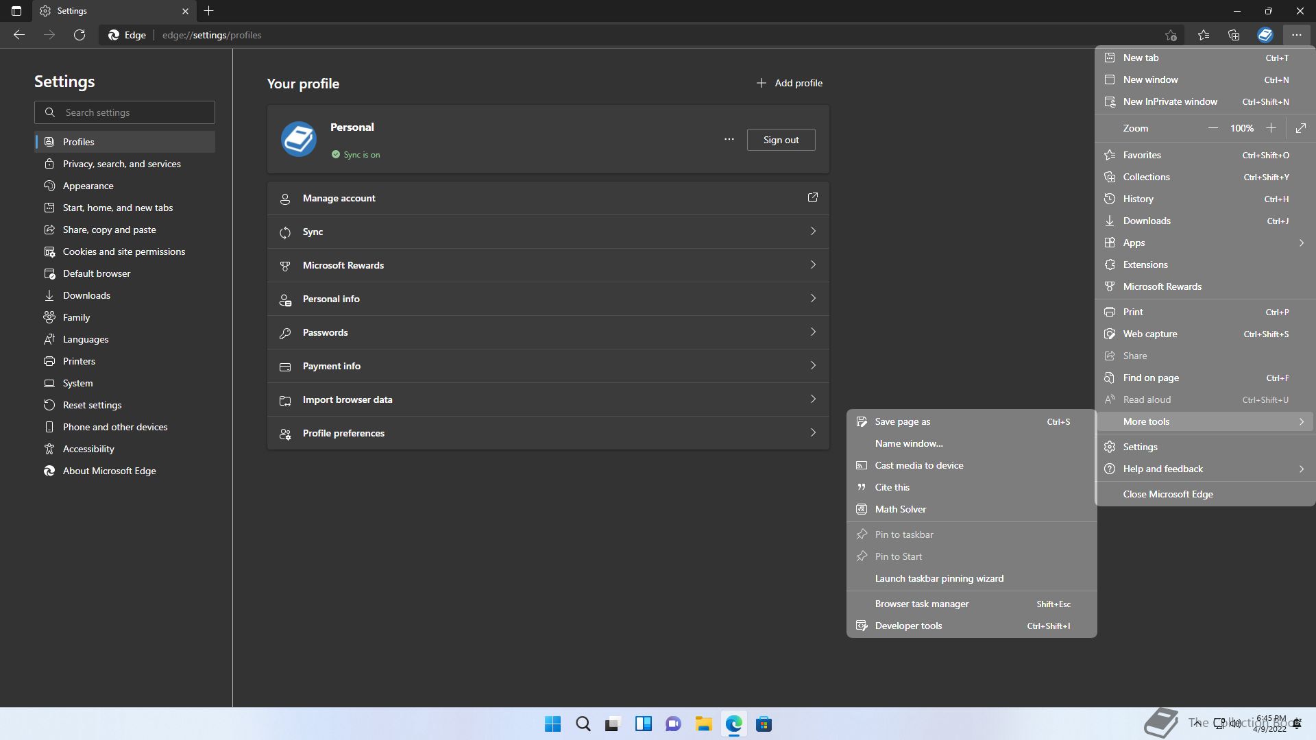1316x740 pixels.
Task: Select the sidebar Downloads settings item
Action: pyautogui.click(x=125, y=295)
